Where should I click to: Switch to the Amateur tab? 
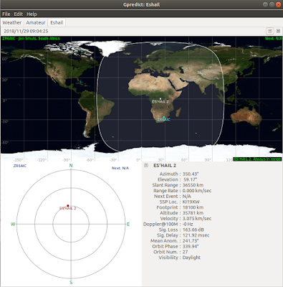tap(36, 22)
